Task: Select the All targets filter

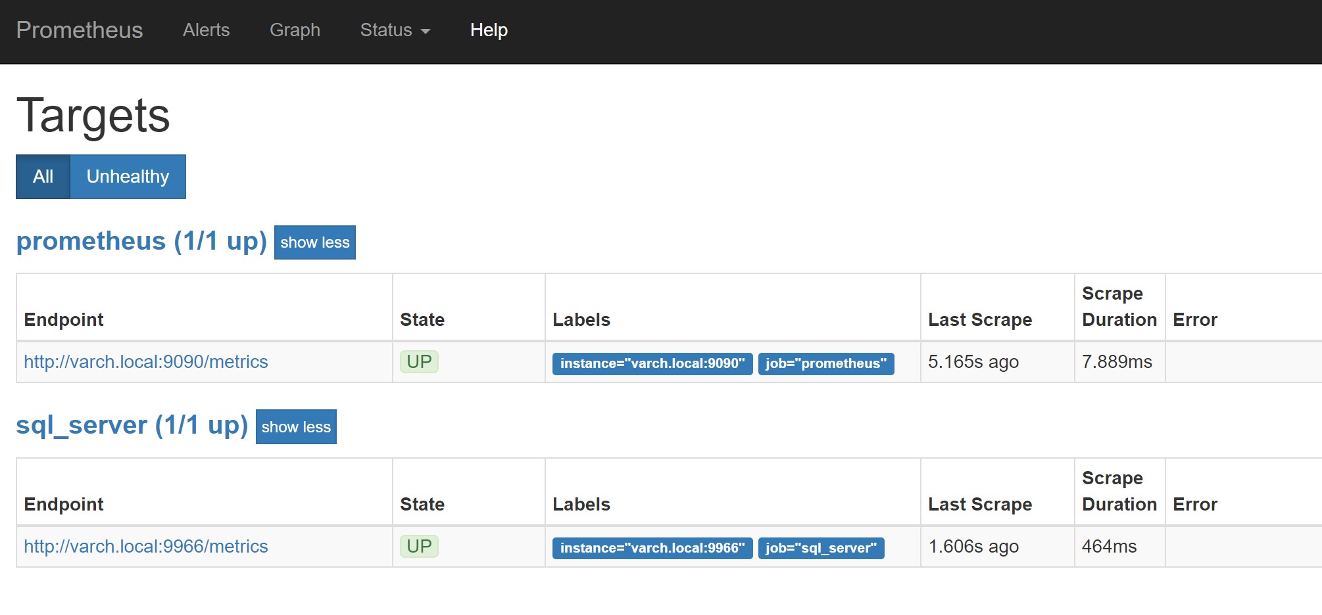Action: [x=43, y=177]
